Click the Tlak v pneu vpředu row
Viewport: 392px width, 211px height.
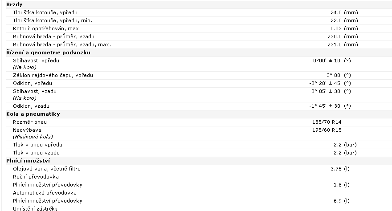tap(199, 145)
